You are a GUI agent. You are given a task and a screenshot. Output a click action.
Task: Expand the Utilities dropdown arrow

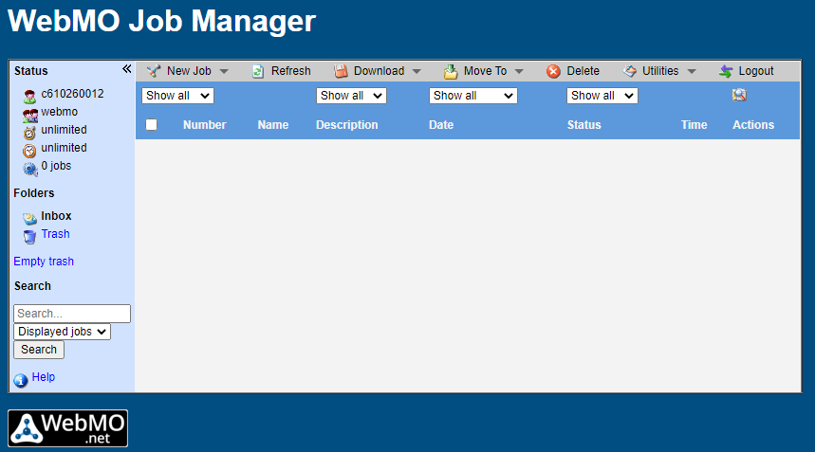[x=692, y=72]
